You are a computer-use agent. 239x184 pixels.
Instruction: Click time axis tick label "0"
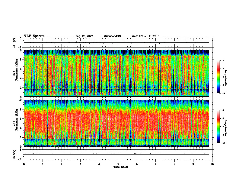click(24, 164)
